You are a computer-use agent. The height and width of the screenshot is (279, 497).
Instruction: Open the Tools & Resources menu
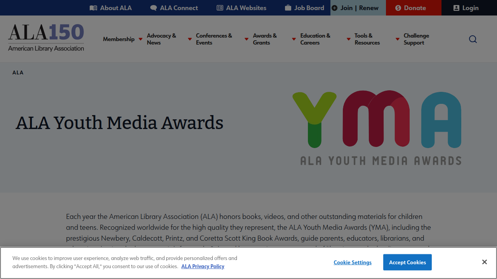click(367, 39)
